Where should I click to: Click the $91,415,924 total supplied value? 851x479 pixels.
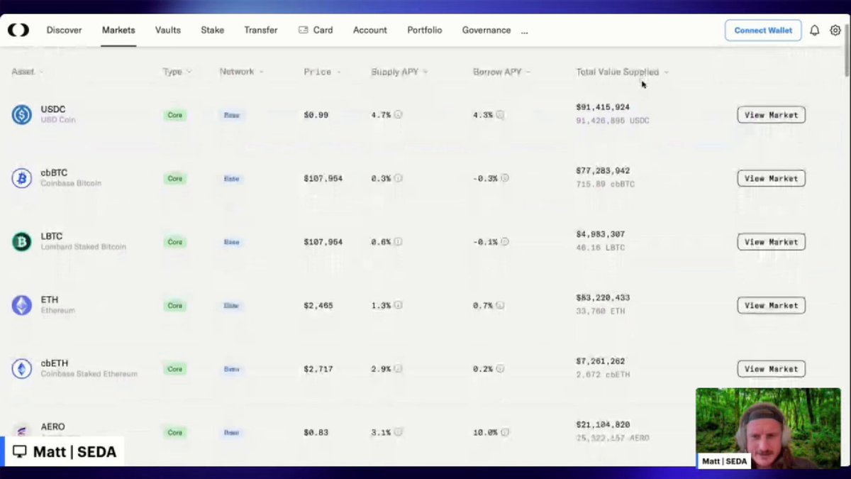[603, 107]
